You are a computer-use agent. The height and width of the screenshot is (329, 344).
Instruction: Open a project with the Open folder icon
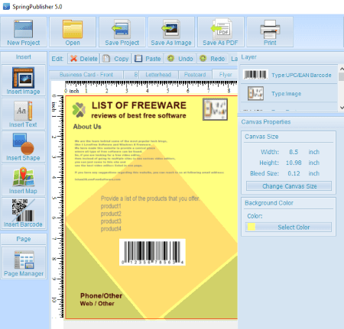pyautogui.click(x=73, y=32)
